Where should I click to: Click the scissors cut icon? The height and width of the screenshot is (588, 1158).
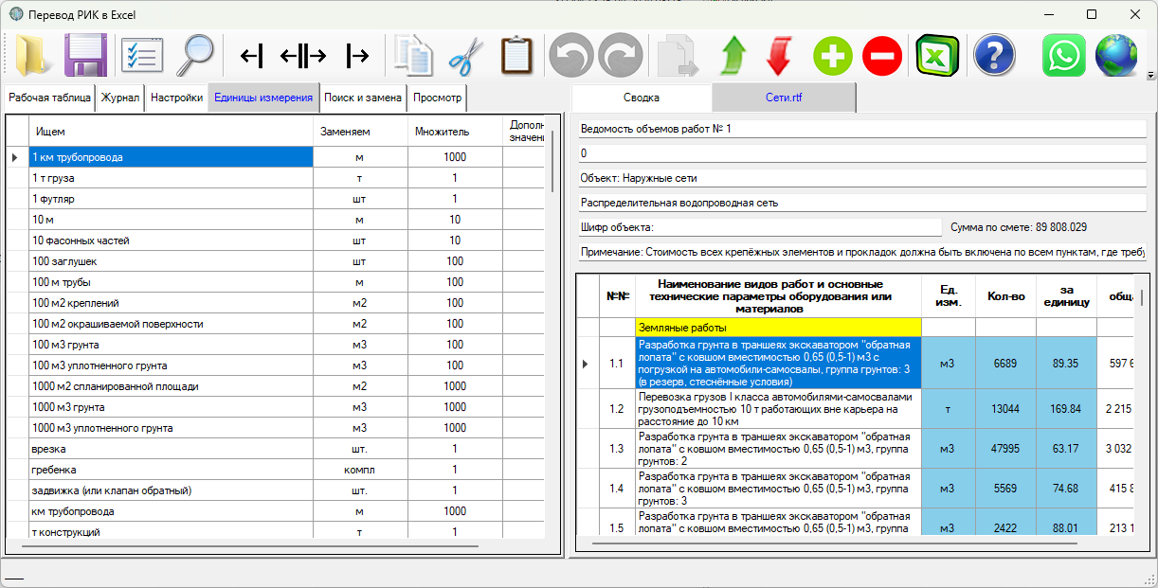pos(465,56)
